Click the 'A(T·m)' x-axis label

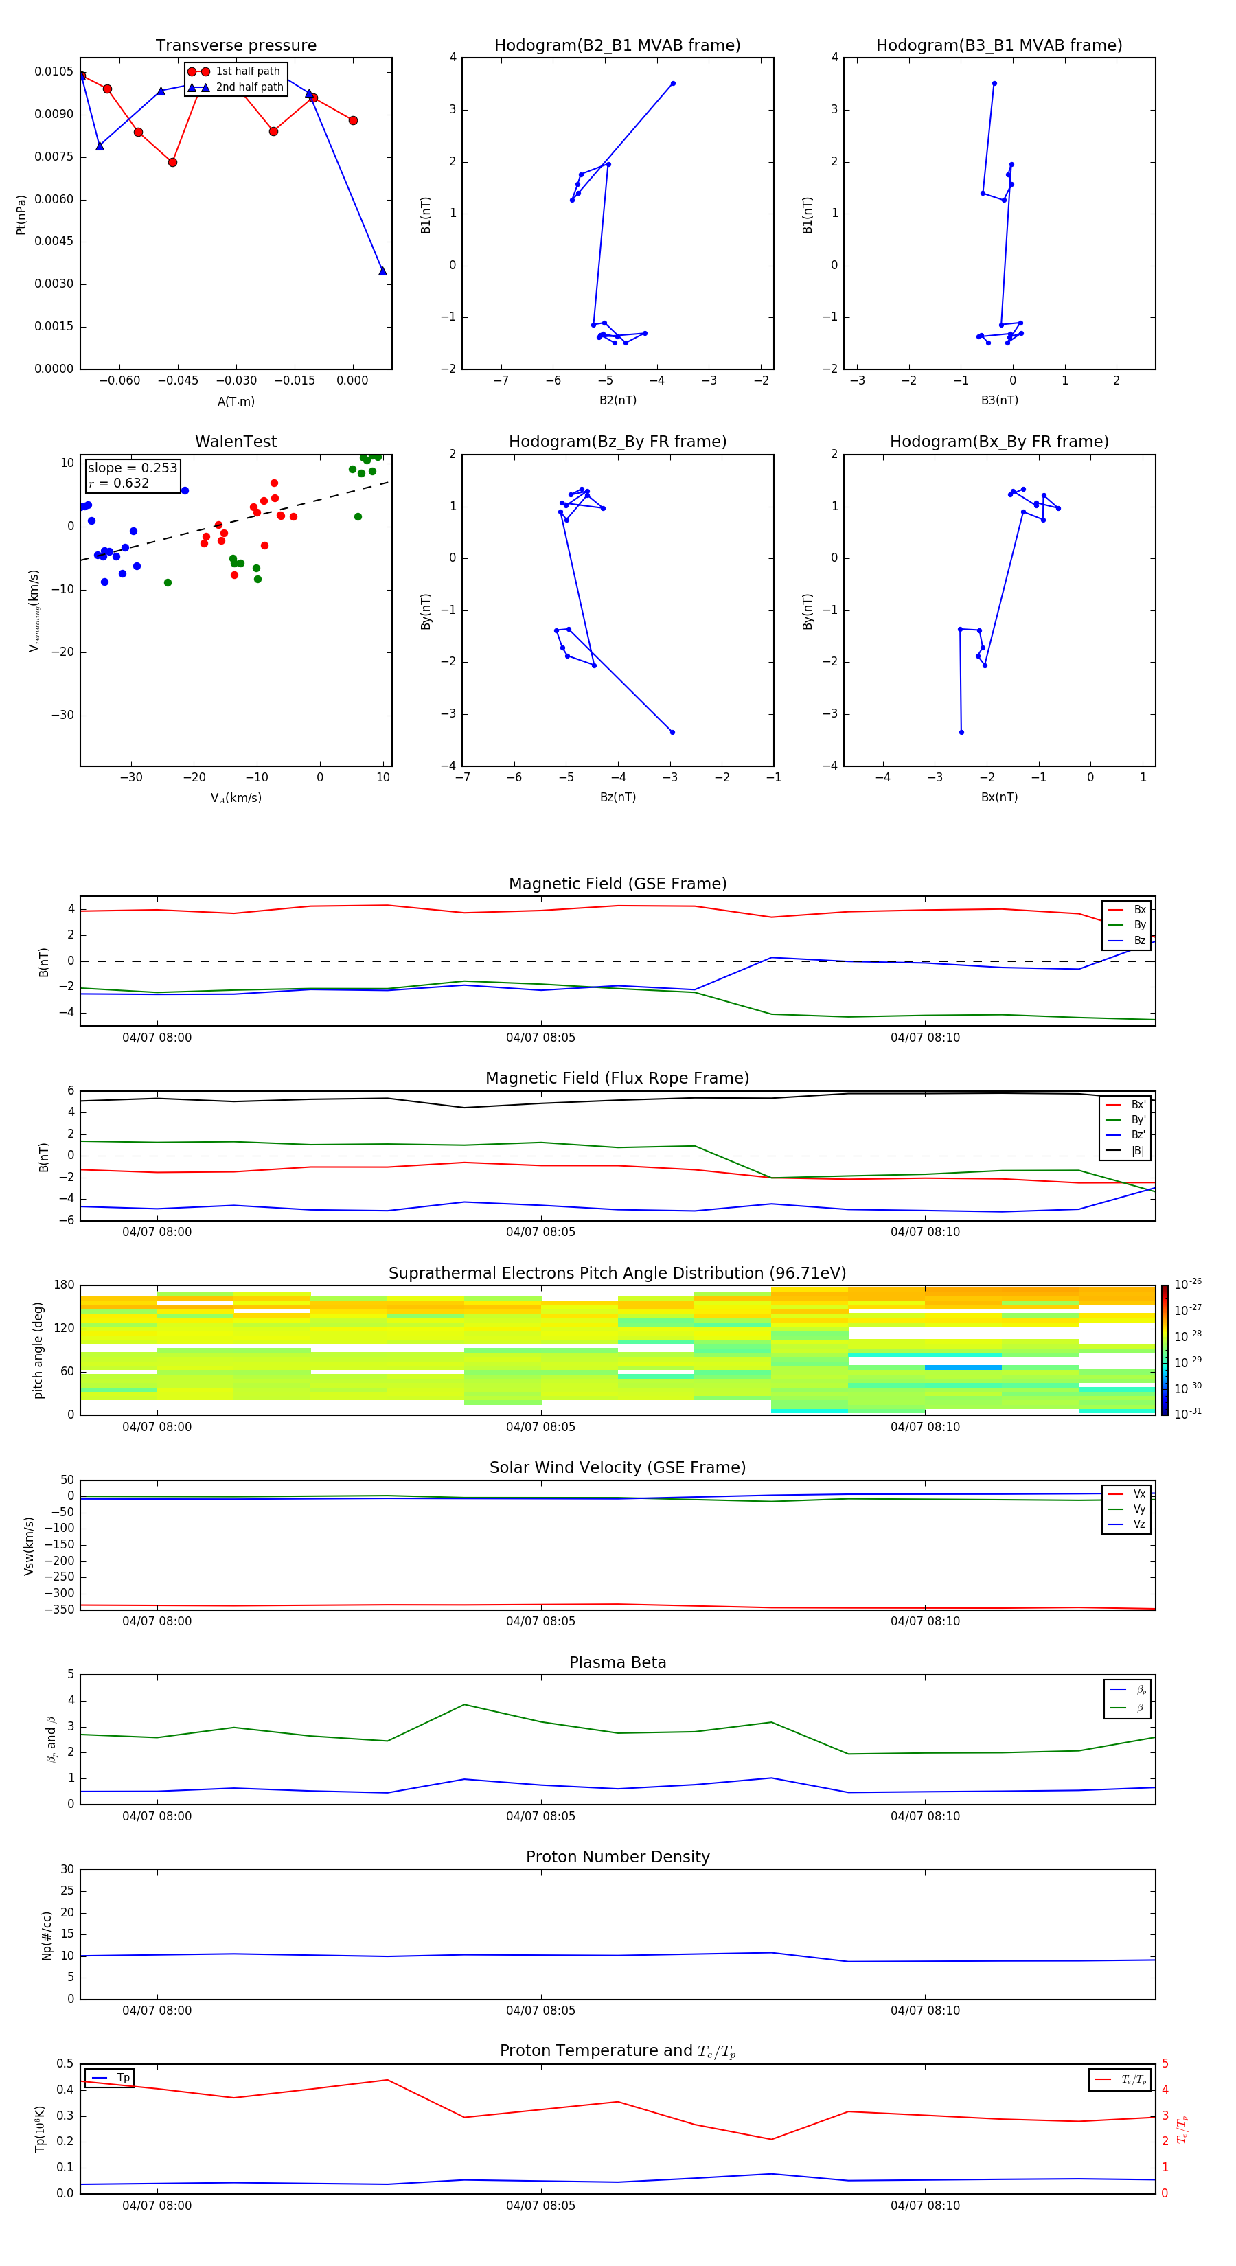pos(236,402)
